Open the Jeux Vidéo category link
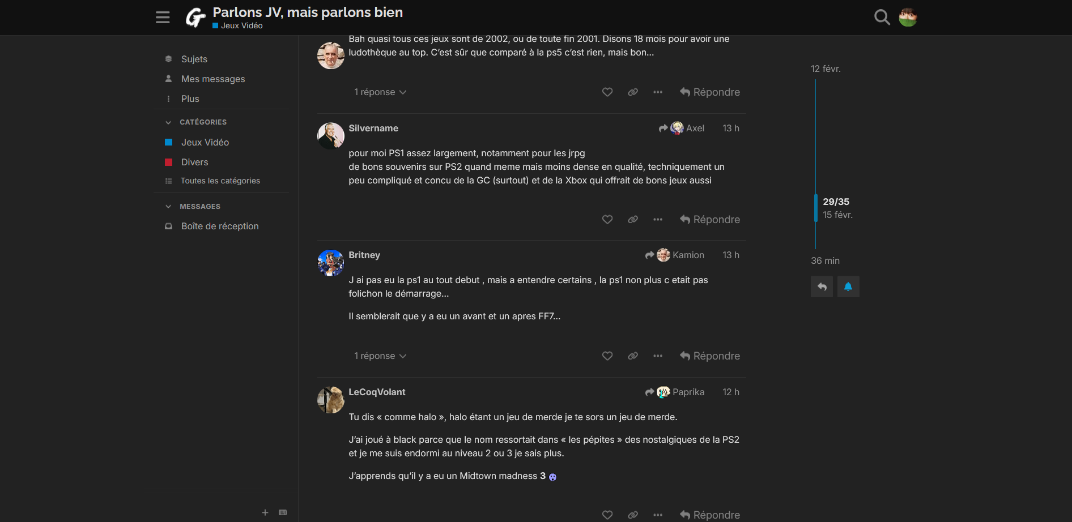This screenshot has width=1072, height=522. [x=205, y=142]
